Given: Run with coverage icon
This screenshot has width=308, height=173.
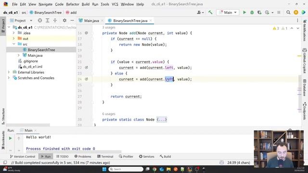Looking at the screenshot, I should coord(259,12).
